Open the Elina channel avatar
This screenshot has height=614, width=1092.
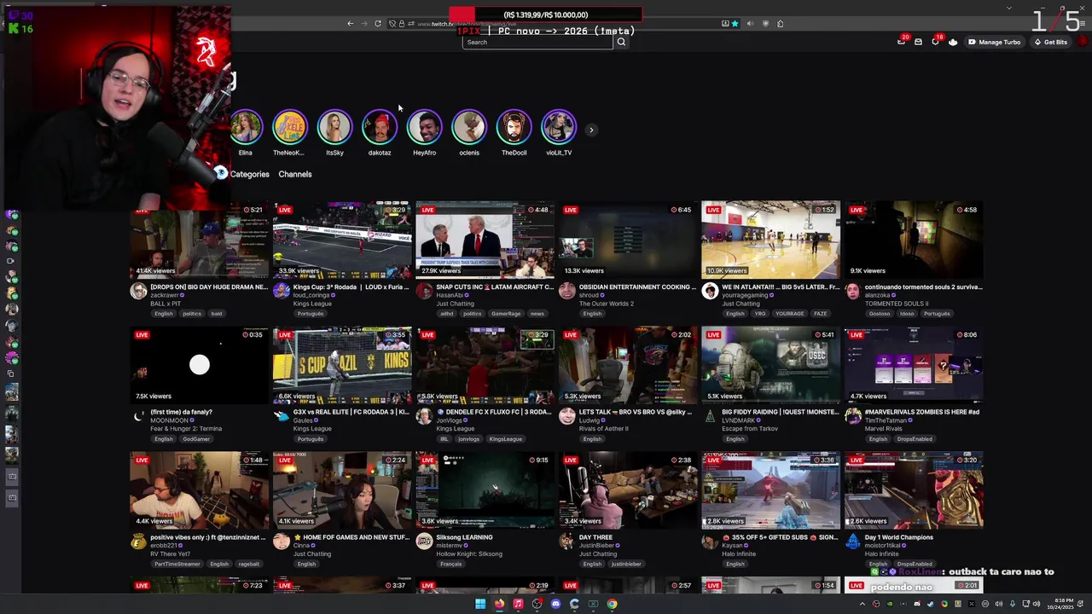246,127
